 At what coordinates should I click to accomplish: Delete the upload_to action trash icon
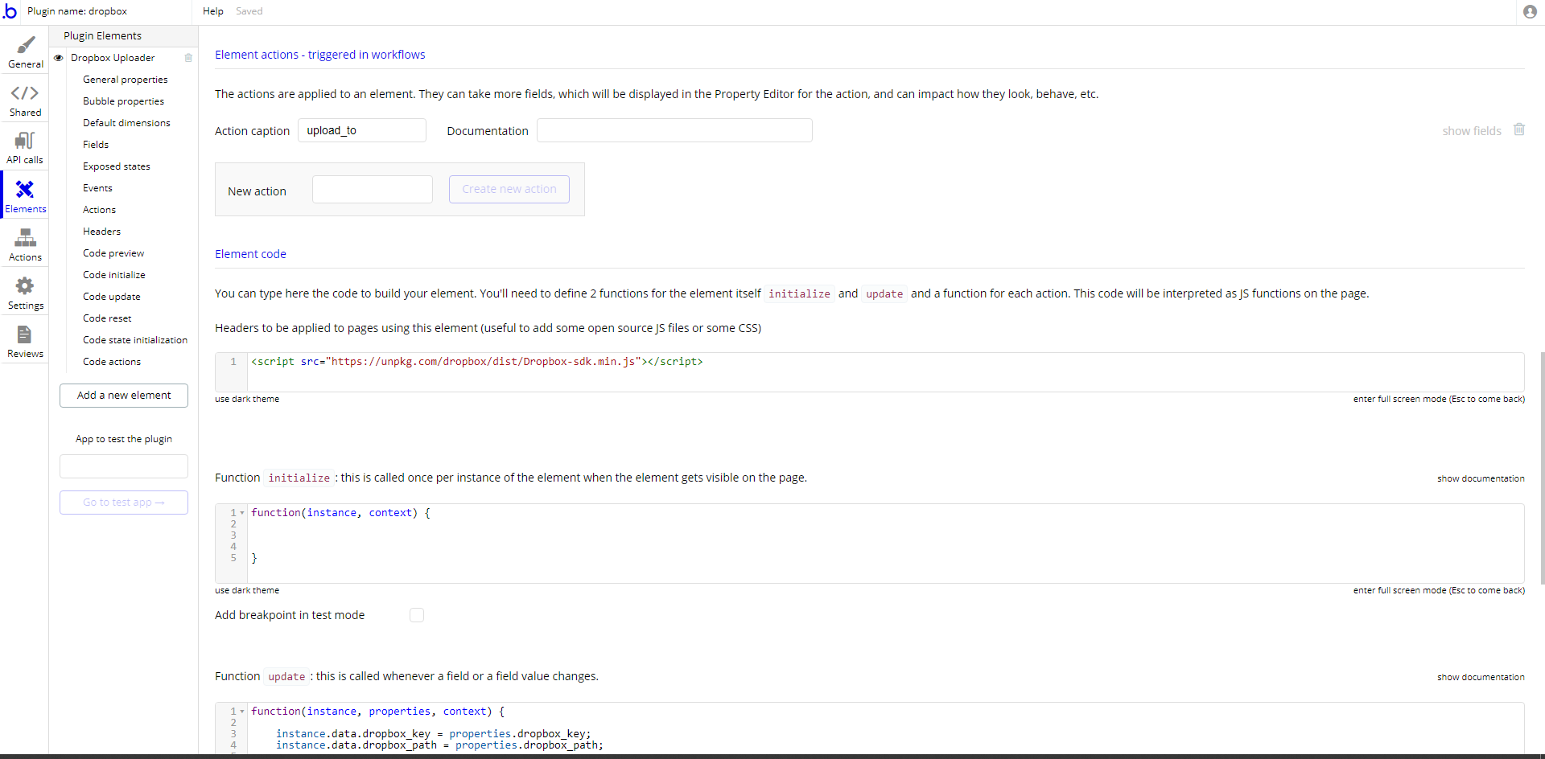click(x=1519, y=129)
